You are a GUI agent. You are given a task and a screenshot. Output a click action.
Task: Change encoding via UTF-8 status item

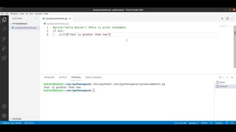[x=204, y=123]
